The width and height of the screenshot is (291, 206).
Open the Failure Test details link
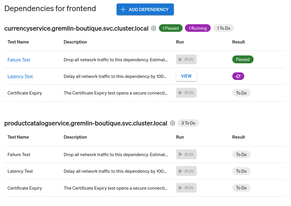coord(19,60)
